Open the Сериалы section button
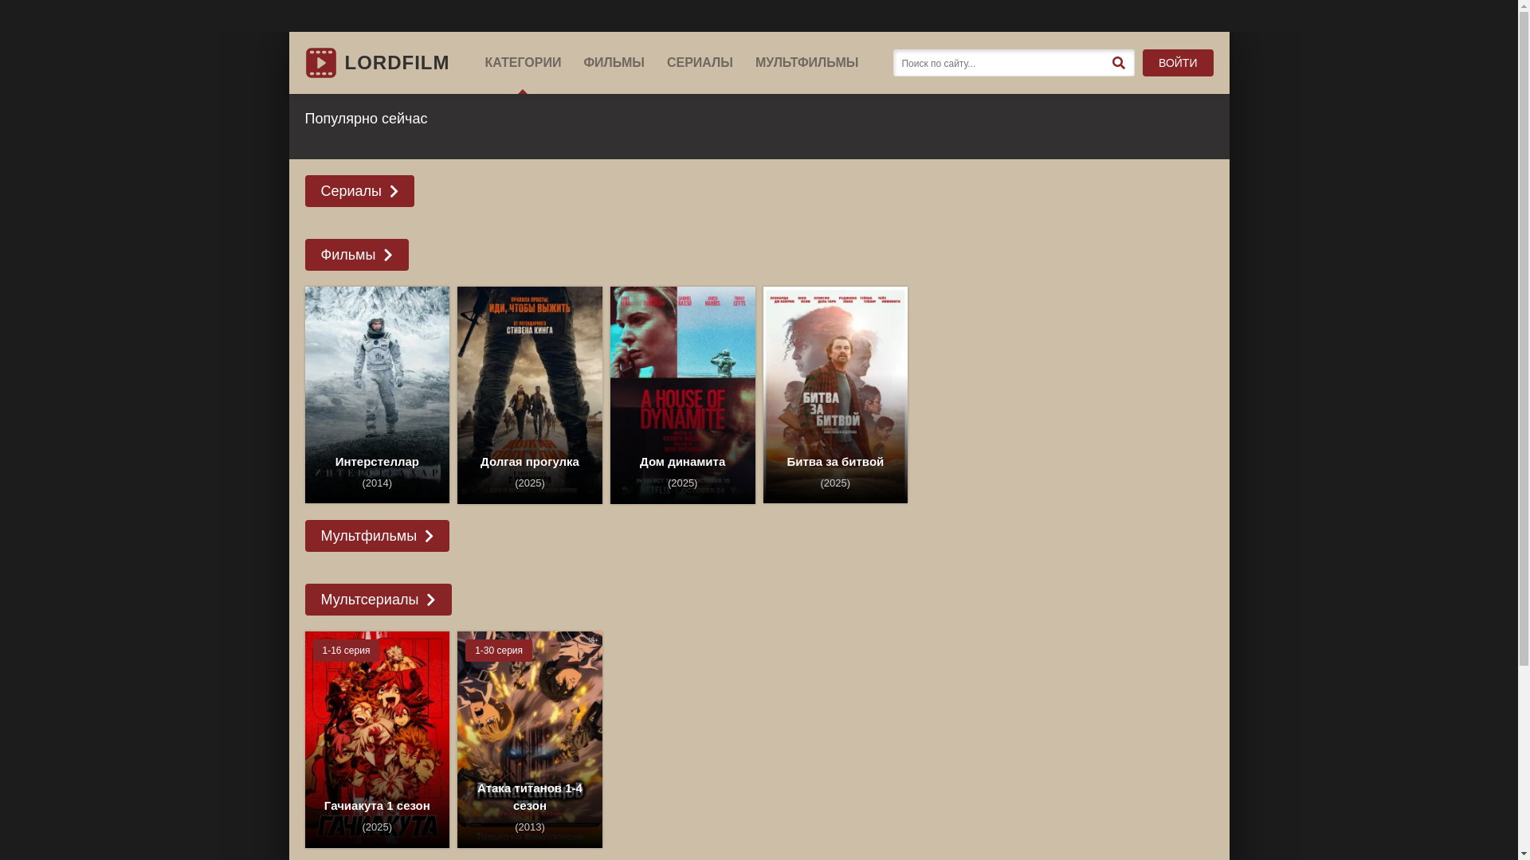Image resolution: width=1530 pixels, height=860 pixels. [x=359, y=191]
